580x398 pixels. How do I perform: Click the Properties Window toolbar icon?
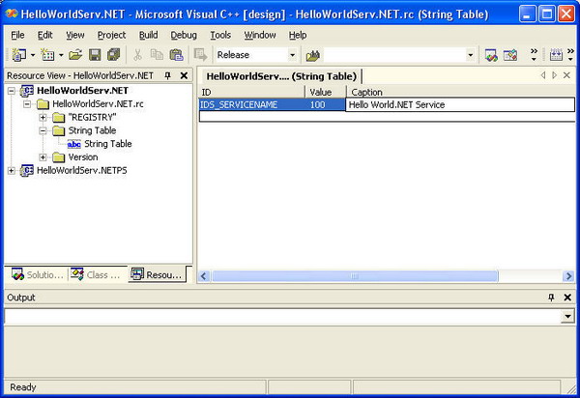click(x=510, y=55)
